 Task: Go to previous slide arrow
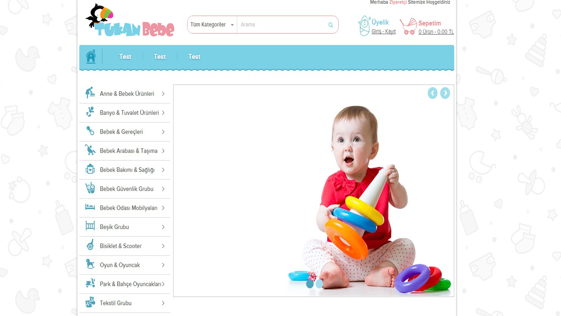(x=432, y=93)
